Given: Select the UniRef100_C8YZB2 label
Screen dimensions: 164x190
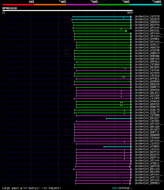Looking at the screenshot, I should coord(147,121).
